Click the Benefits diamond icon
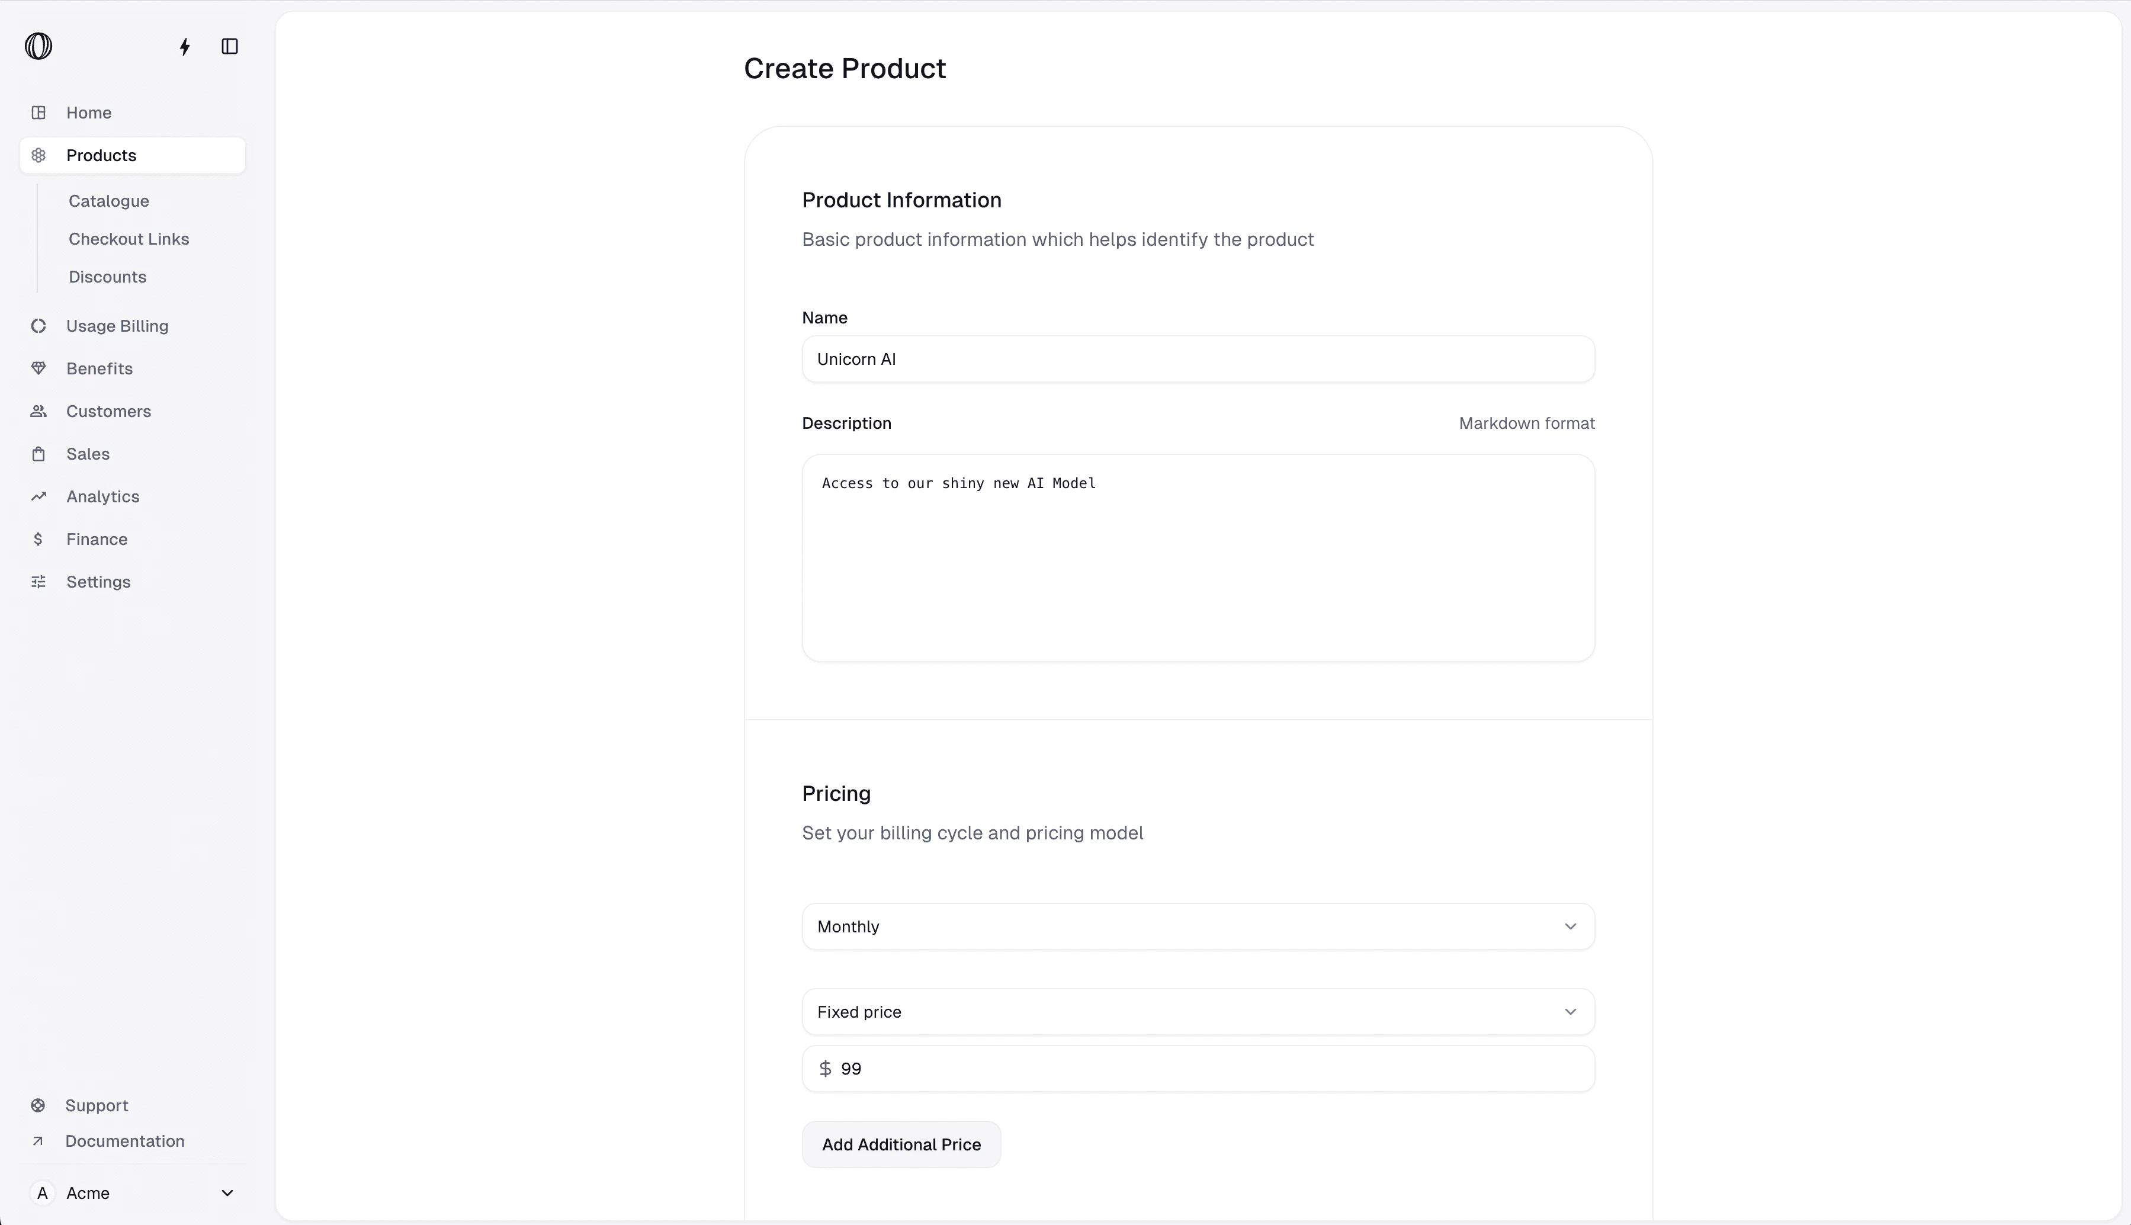Image resolution: width=2131 pixels, height=1225 pixels. click(x=38, y=368)
